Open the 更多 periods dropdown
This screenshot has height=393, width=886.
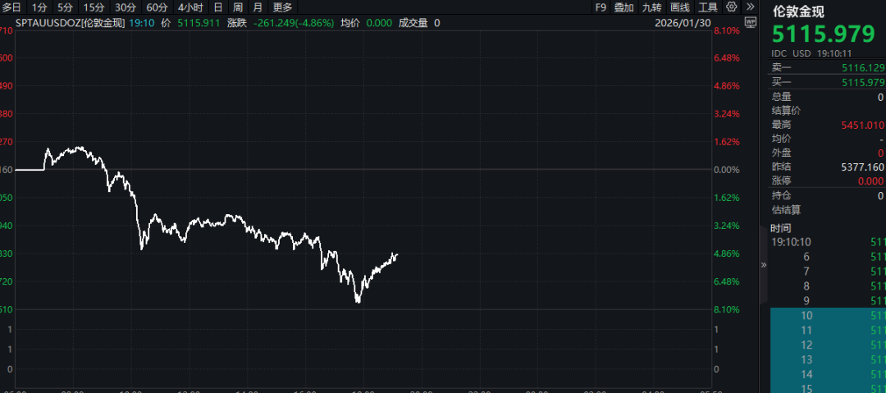(x=282, y=7)
